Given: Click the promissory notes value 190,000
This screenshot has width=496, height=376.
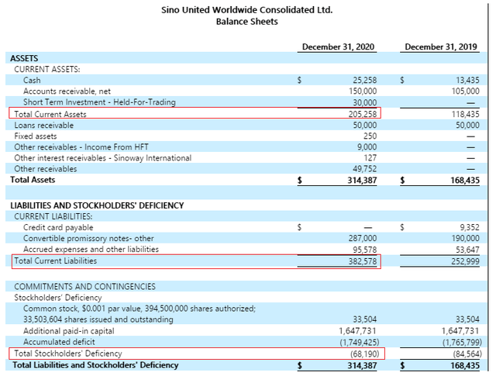Looking at the screenshot, I should click(x=465, y=238).
